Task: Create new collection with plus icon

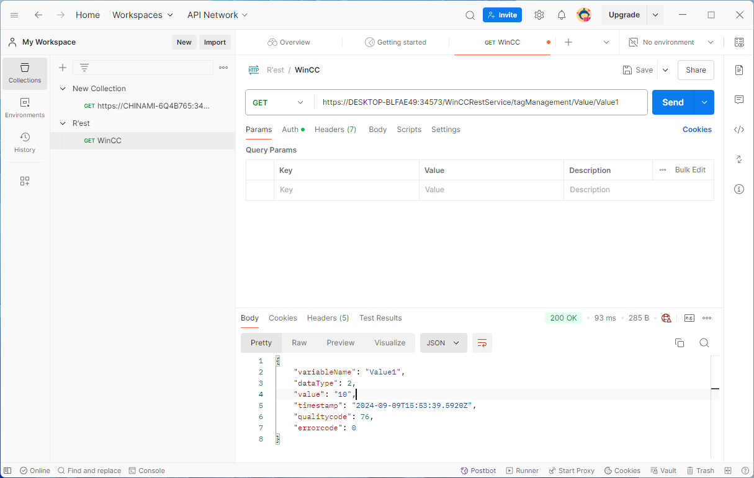Action: [x=63, y=68]
